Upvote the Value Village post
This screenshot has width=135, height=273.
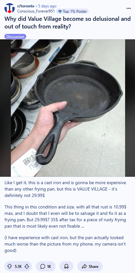coord(10,266)
